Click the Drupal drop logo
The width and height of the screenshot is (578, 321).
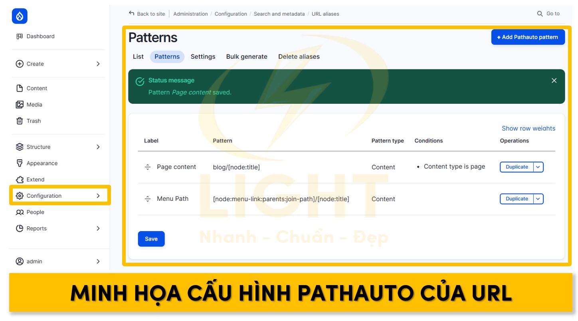coord(20,16)
